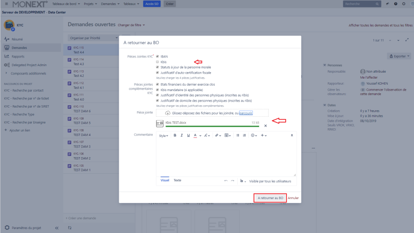Apply bold formatting in comment editor
414x233 pixels.
(175, 136)
